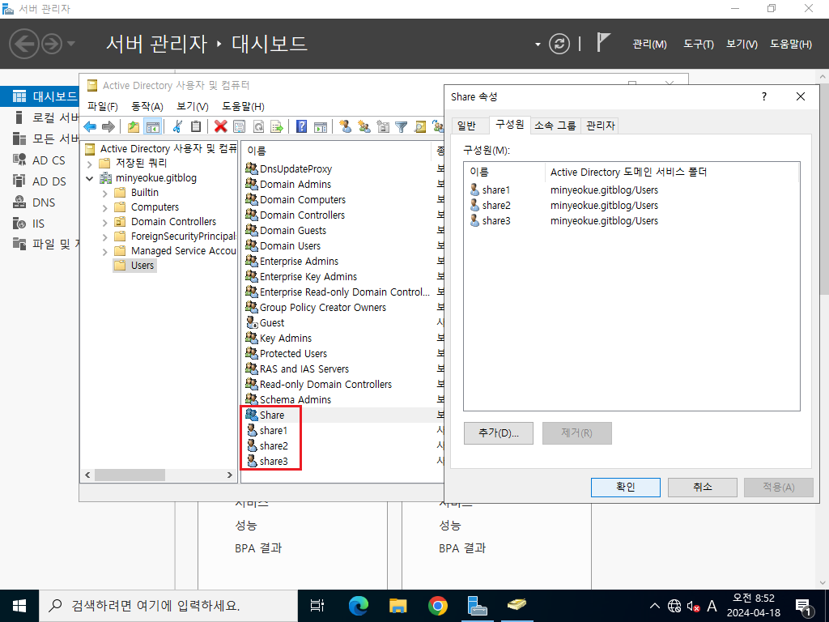Click the Export List icon

pyautogui.click(x=277, y=126)
